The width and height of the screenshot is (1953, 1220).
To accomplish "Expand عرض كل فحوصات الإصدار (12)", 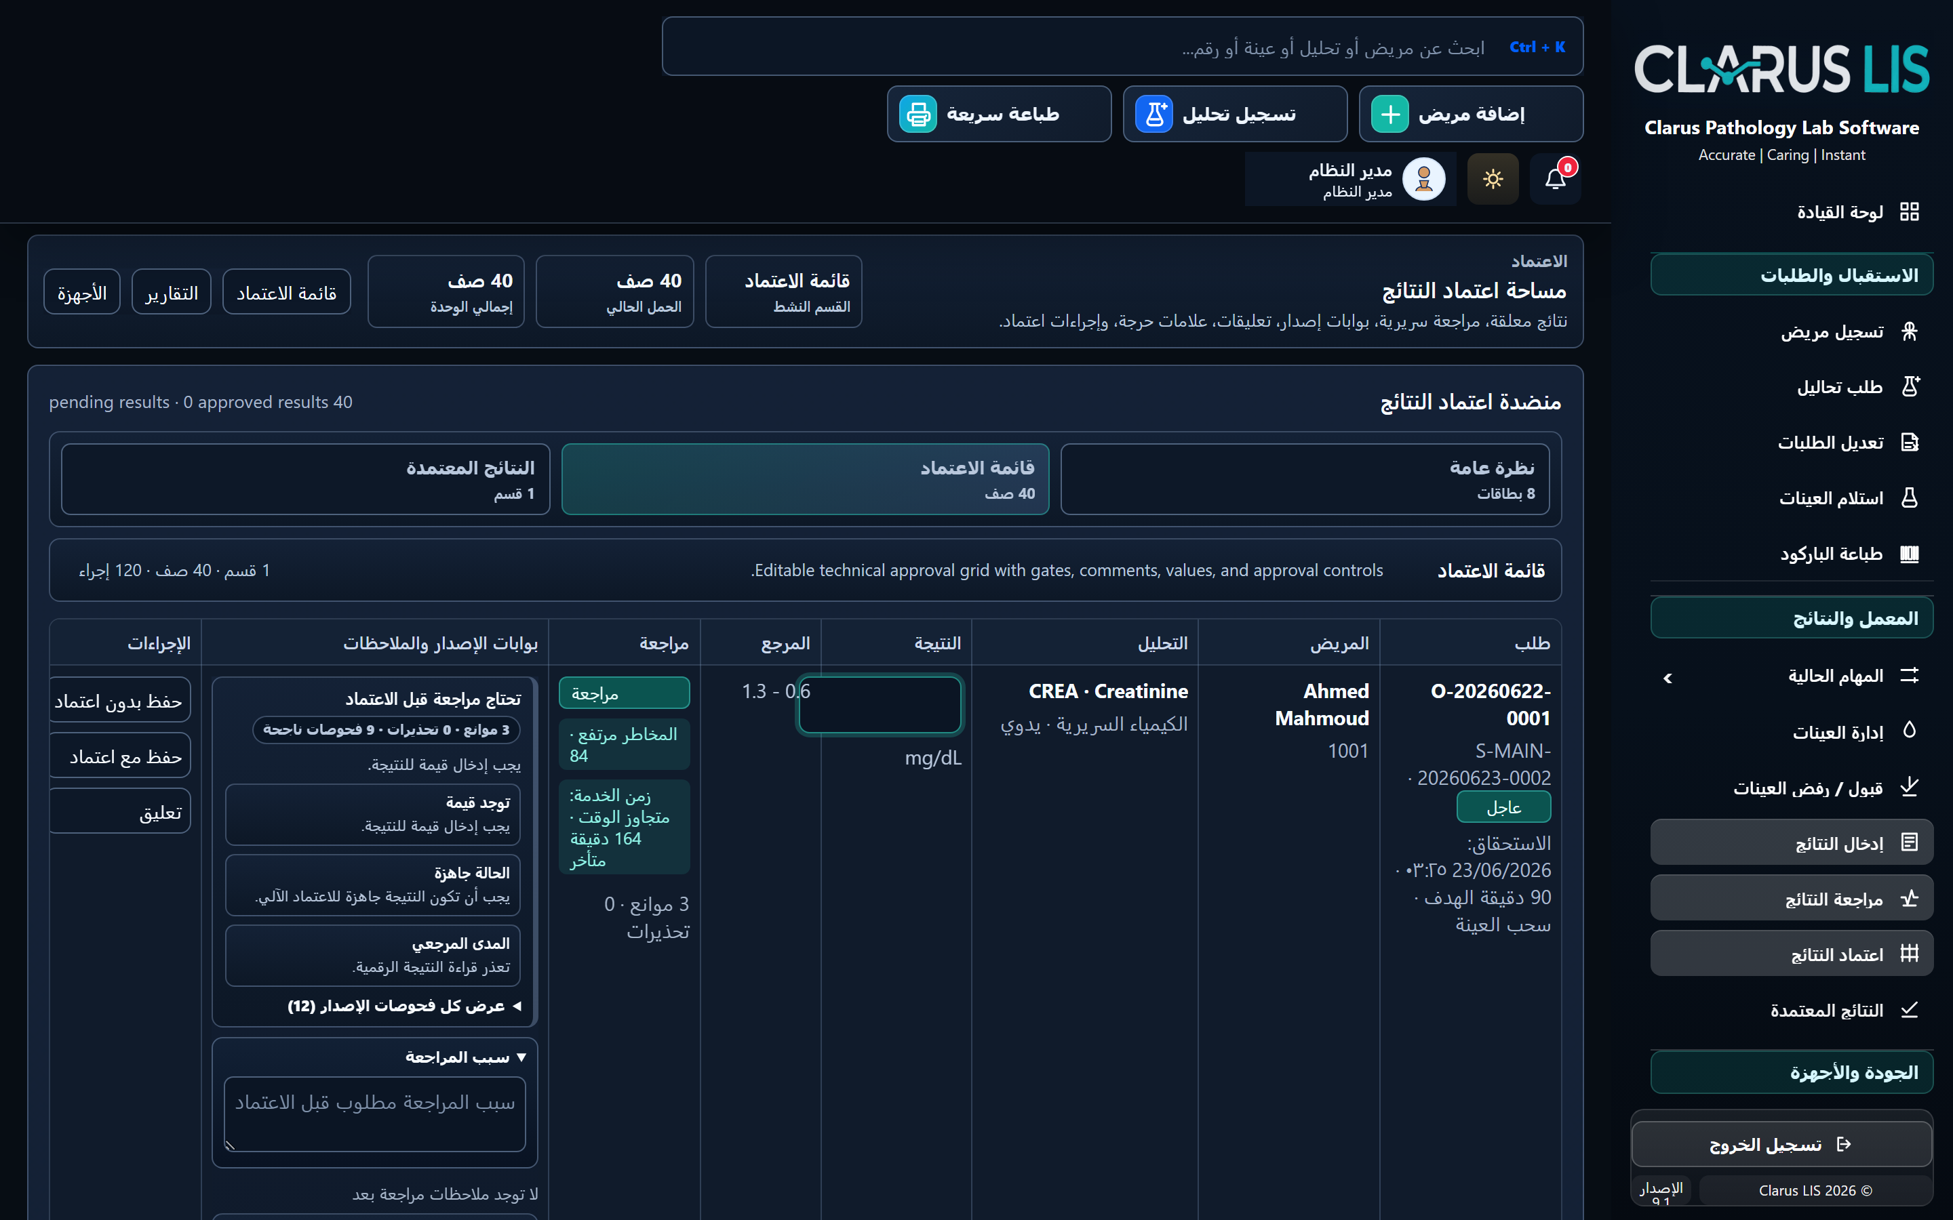I will 404,1006.
